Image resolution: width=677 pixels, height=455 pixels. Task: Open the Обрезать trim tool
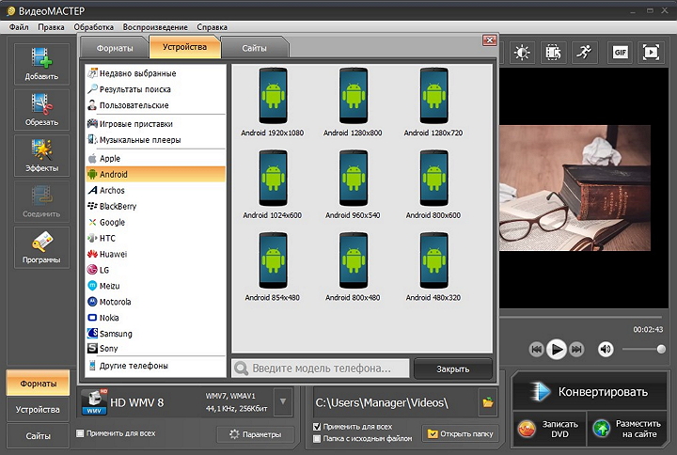[x=40, y=108]
